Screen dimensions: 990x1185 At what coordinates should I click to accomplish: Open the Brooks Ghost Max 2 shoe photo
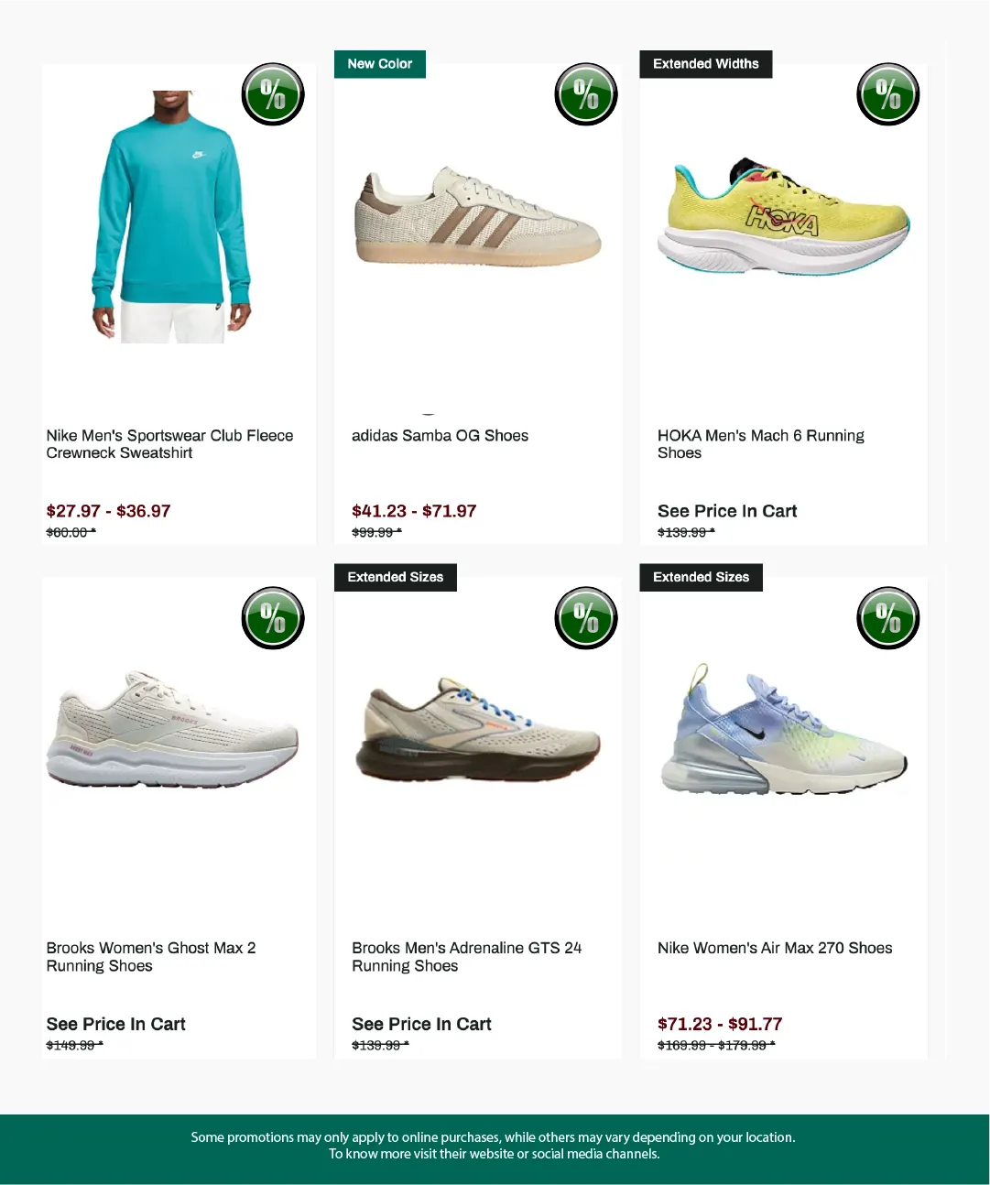[172, 729]
